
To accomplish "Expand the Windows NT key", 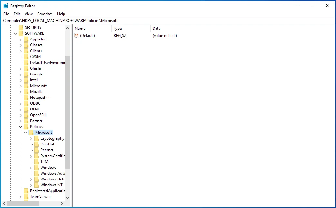I will tap(31, 185).
